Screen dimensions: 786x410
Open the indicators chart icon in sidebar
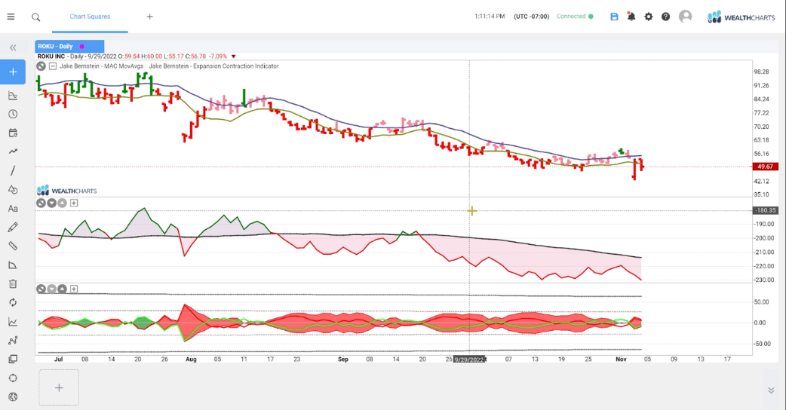coord(13,95)
